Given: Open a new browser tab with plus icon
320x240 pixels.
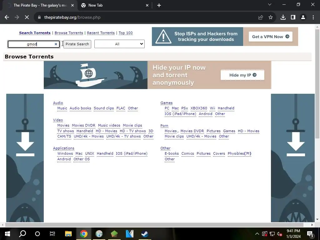Looking at the screenshot, I should coord(159,5).
